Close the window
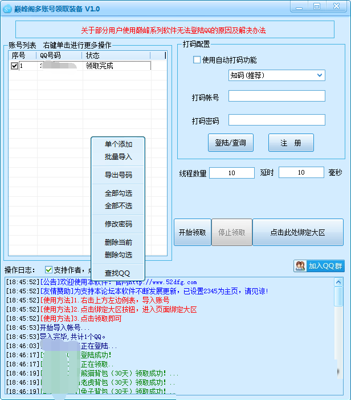Screen dimensions: 351x400 click(336, 6)
